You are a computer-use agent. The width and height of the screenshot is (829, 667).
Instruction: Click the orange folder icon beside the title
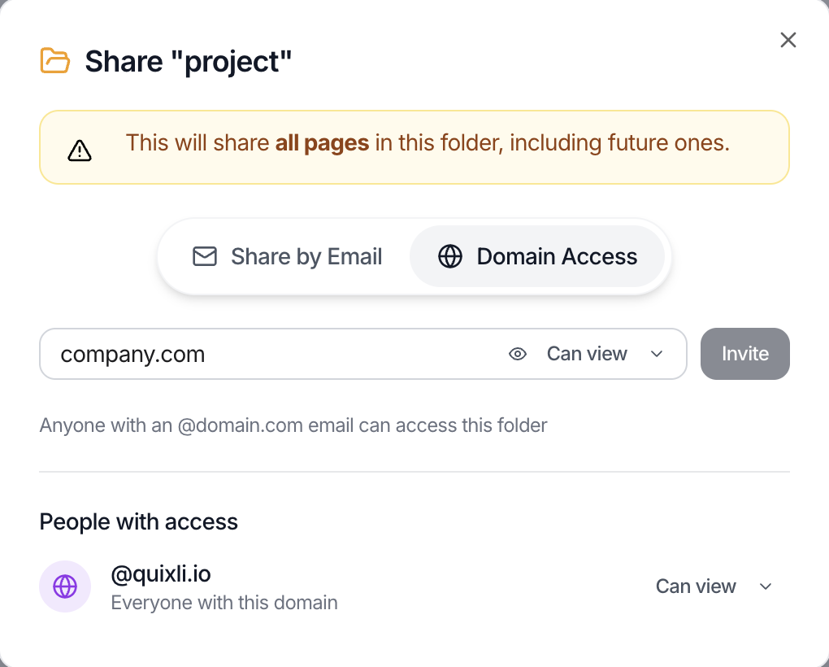[x=54, y=60]
